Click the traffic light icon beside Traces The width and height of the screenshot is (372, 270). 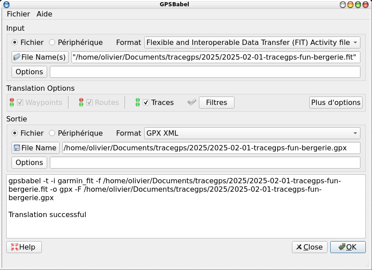[x=137, y=102]
